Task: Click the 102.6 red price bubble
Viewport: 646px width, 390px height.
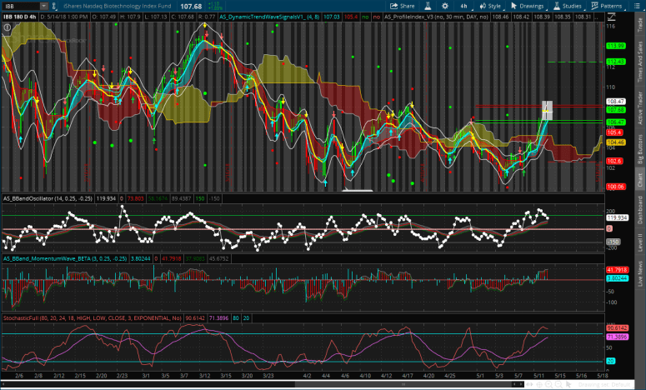Action: (x=614, y=161)
